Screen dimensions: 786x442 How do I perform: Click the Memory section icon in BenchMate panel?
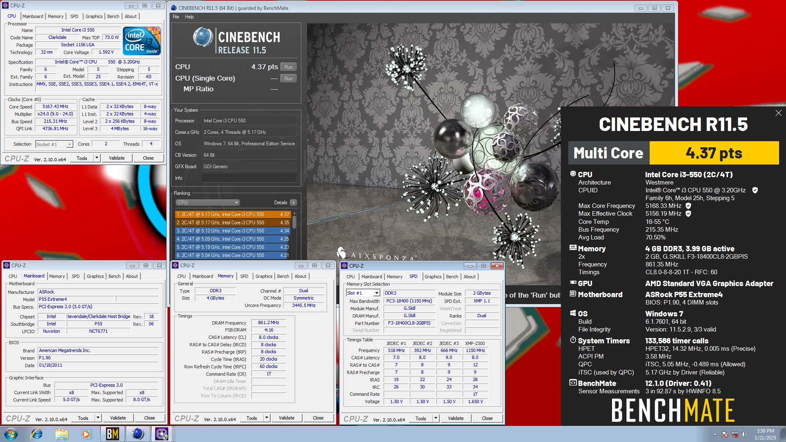tap(573, 248)
